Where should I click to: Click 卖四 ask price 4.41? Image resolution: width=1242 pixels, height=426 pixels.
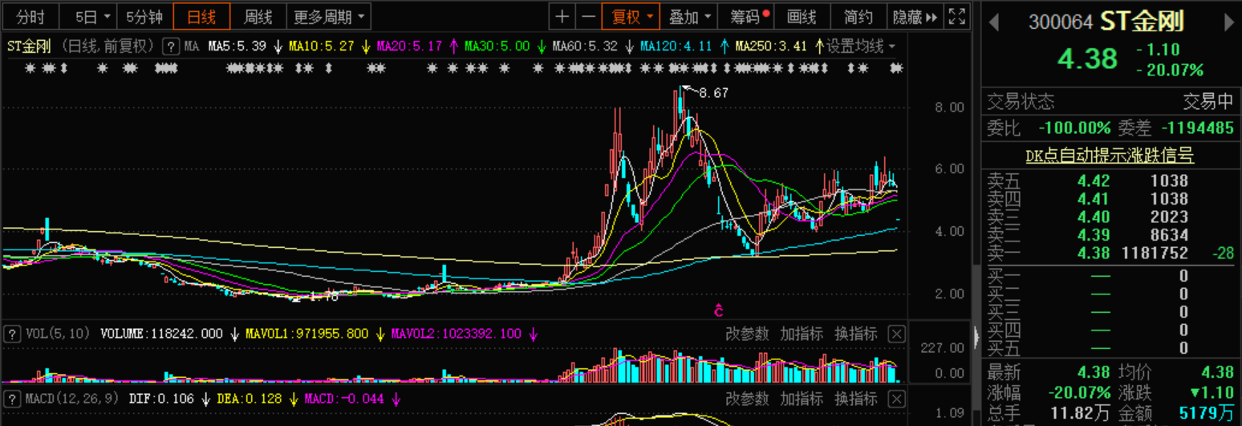(1094, 199)
